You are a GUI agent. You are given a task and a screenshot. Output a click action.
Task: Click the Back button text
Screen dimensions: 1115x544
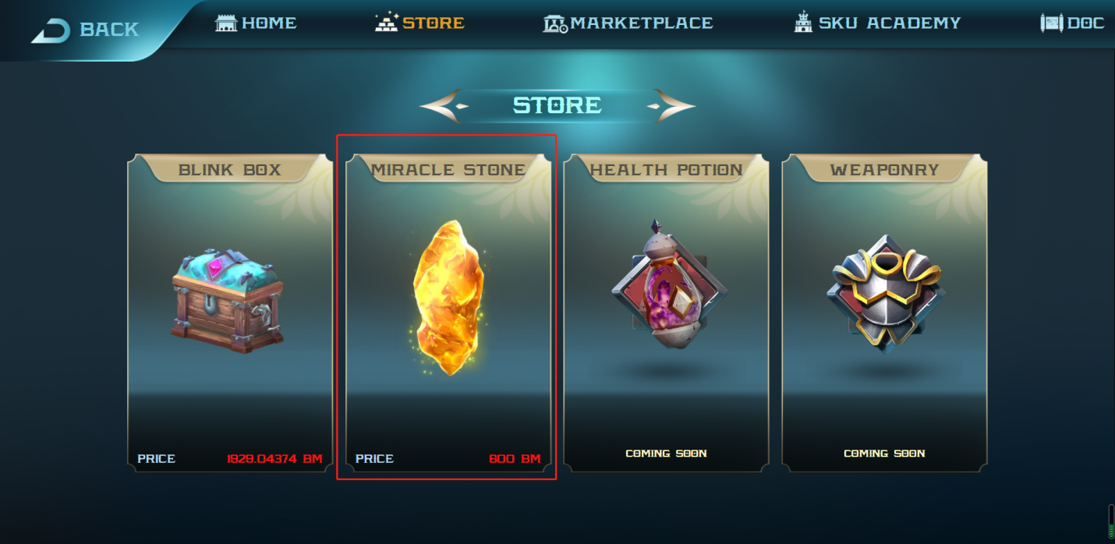point(109,30)
